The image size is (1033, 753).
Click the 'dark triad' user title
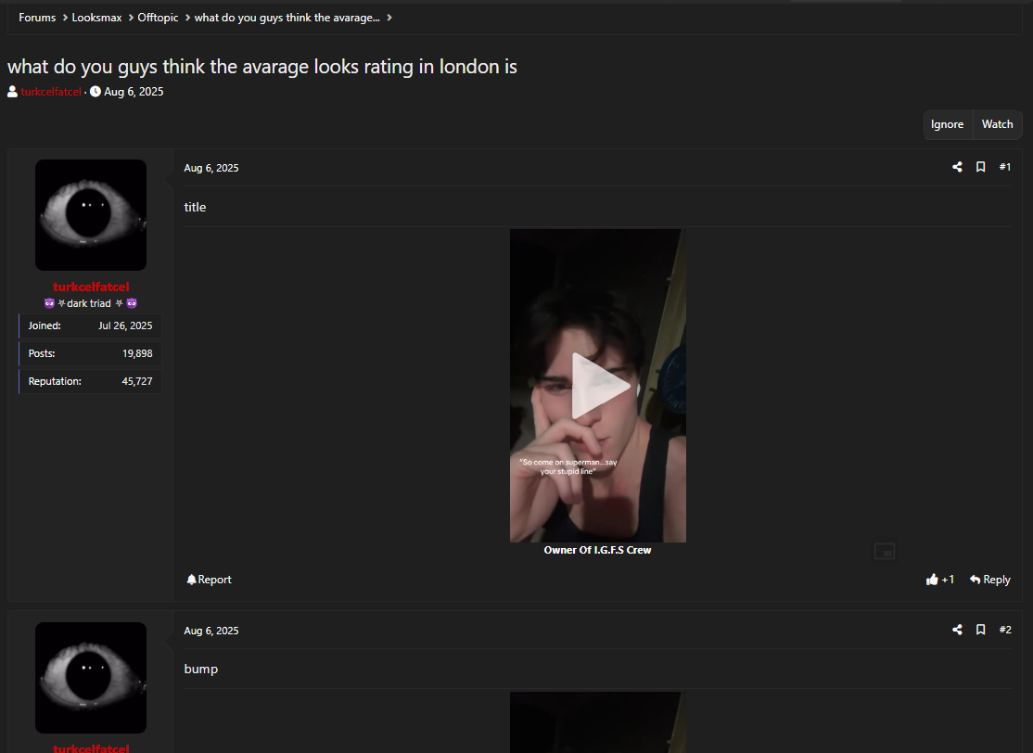point(89,303)
